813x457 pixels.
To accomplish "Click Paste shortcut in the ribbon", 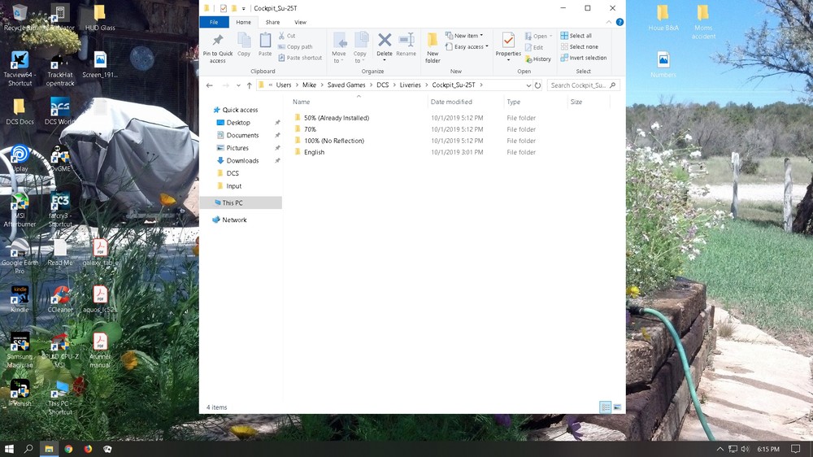I will pos(300,58).
